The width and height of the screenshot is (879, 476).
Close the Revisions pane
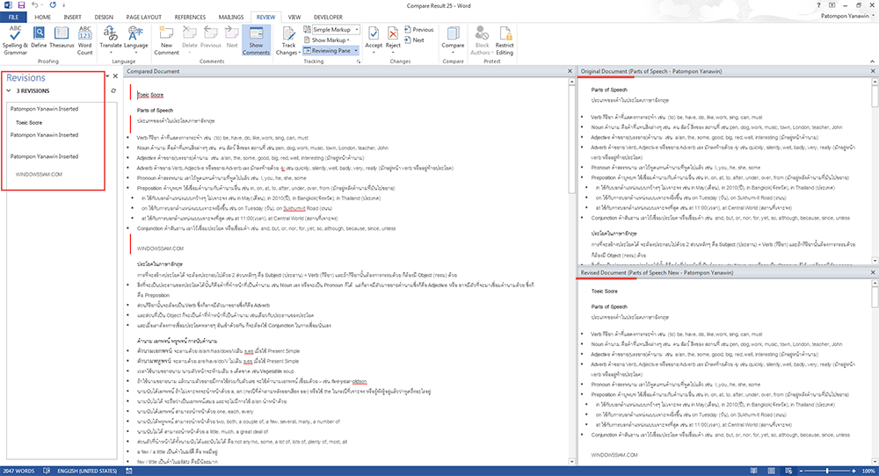(115, 76)
